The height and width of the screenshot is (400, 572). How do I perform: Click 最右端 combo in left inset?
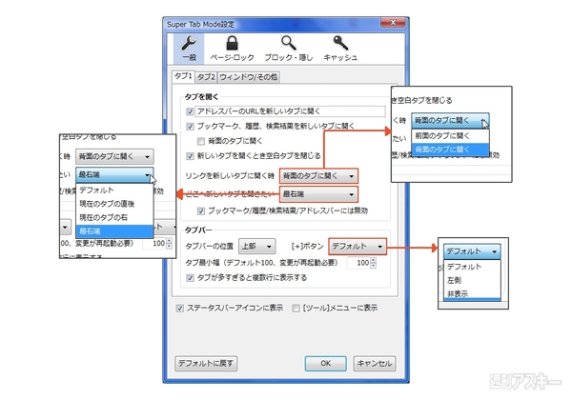(114, 175)
